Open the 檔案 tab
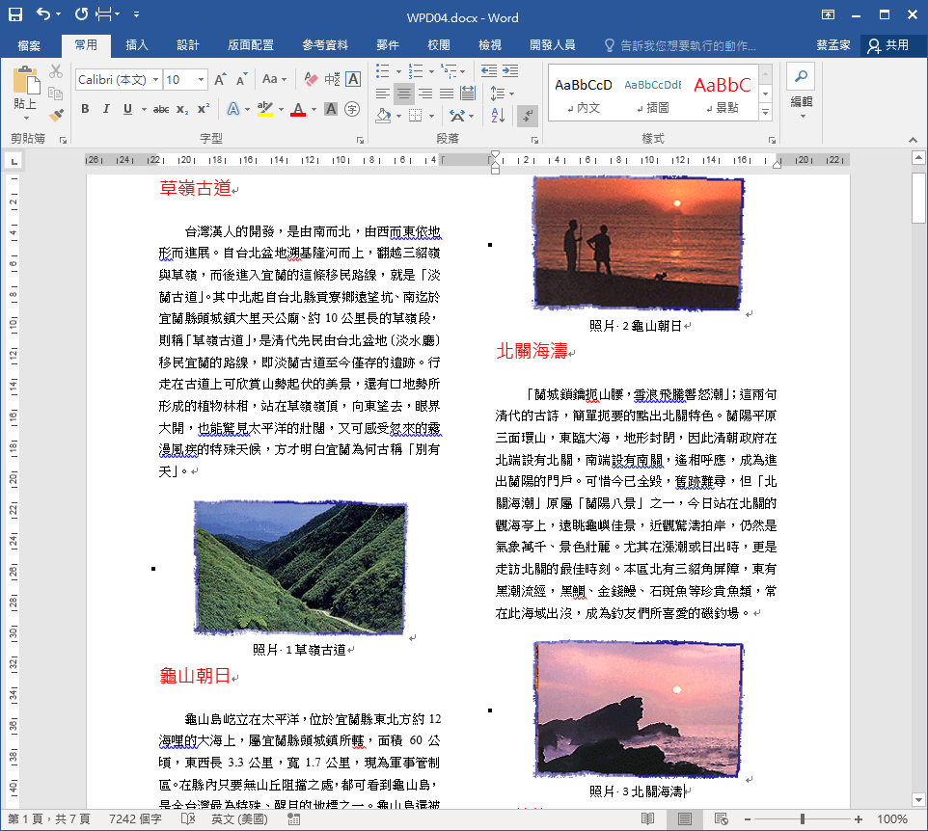 [x=29, y=45]
